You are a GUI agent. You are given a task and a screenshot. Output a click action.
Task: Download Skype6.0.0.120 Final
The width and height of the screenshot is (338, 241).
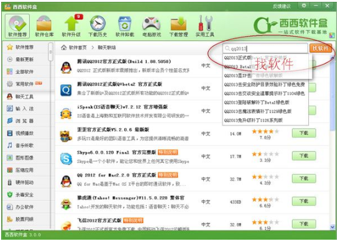coord(304,156)
